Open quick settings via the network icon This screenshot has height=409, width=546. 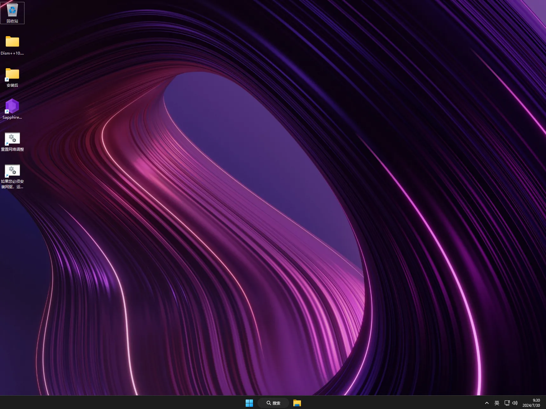(x=507, y=403)
